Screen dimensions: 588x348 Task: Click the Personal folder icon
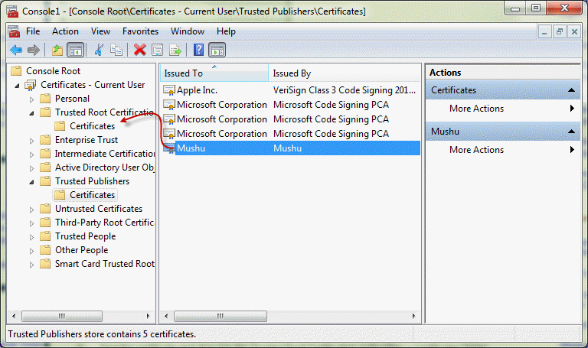click(x=45, y=99)
